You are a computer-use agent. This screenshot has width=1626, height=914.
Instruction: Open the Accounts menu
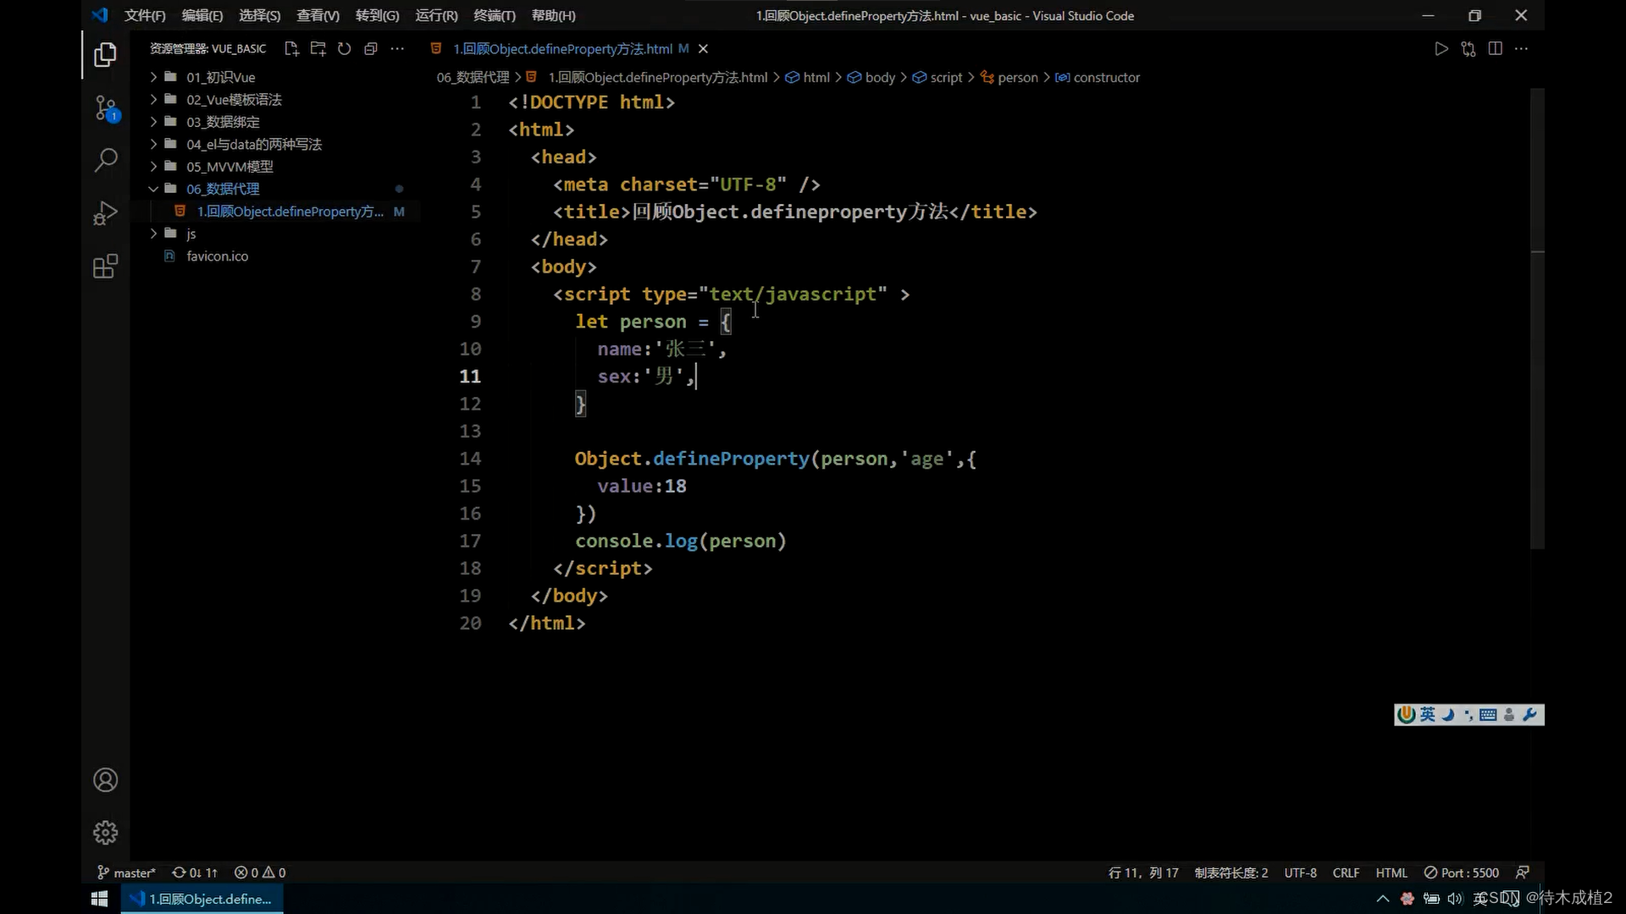[x=105, y=779]
